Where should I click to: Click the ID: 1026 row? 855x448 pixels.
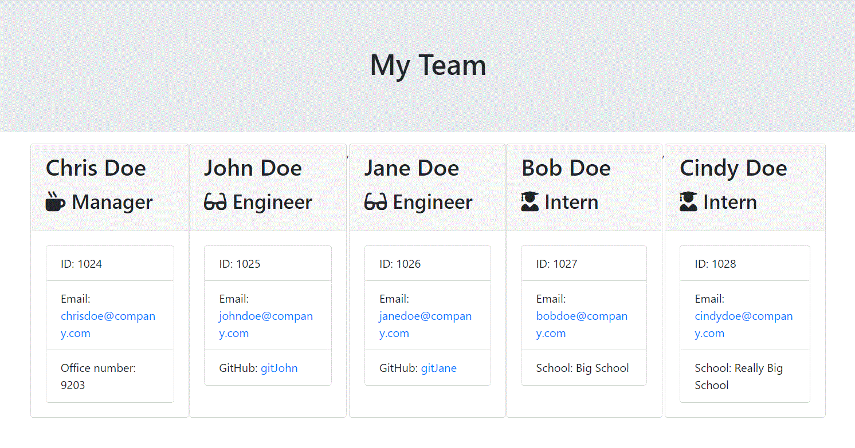[x=427, y=264]
